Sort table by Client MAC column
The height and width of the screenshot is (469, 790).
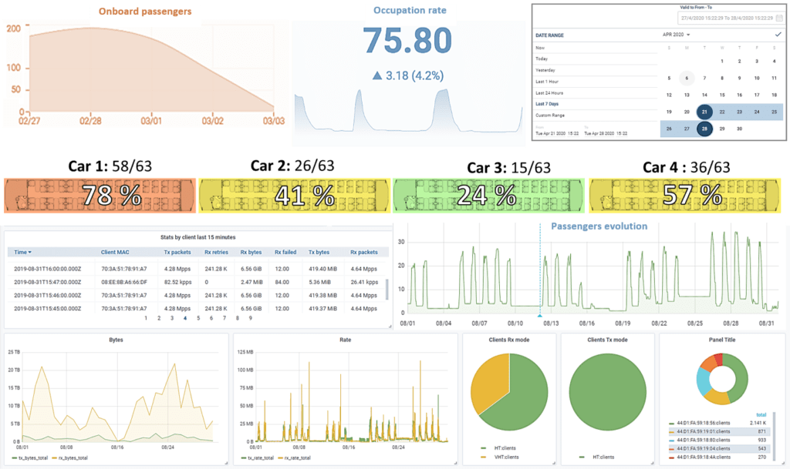point(116,252)
